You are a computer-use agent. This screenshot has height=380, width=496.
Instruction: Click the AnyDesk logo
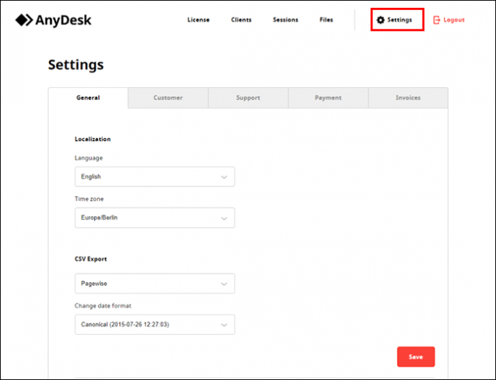point(53,20)
